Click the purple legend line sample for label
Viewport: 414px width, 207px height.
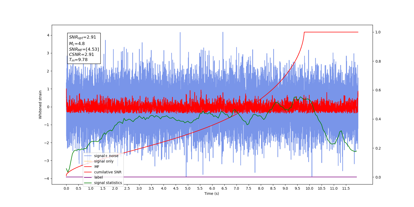click(x=88, y=177)
